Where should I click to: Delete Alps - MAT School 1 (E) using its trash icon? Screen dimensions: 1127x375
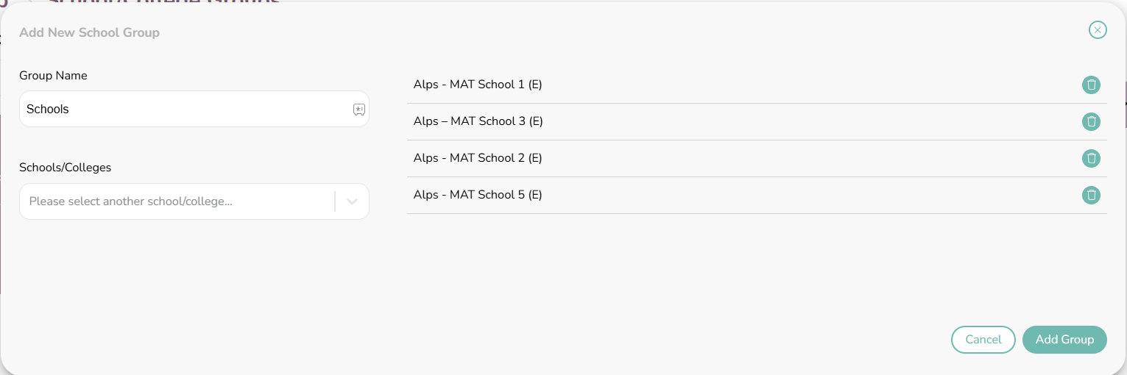pyautogui.click(x=1091, y=85)
